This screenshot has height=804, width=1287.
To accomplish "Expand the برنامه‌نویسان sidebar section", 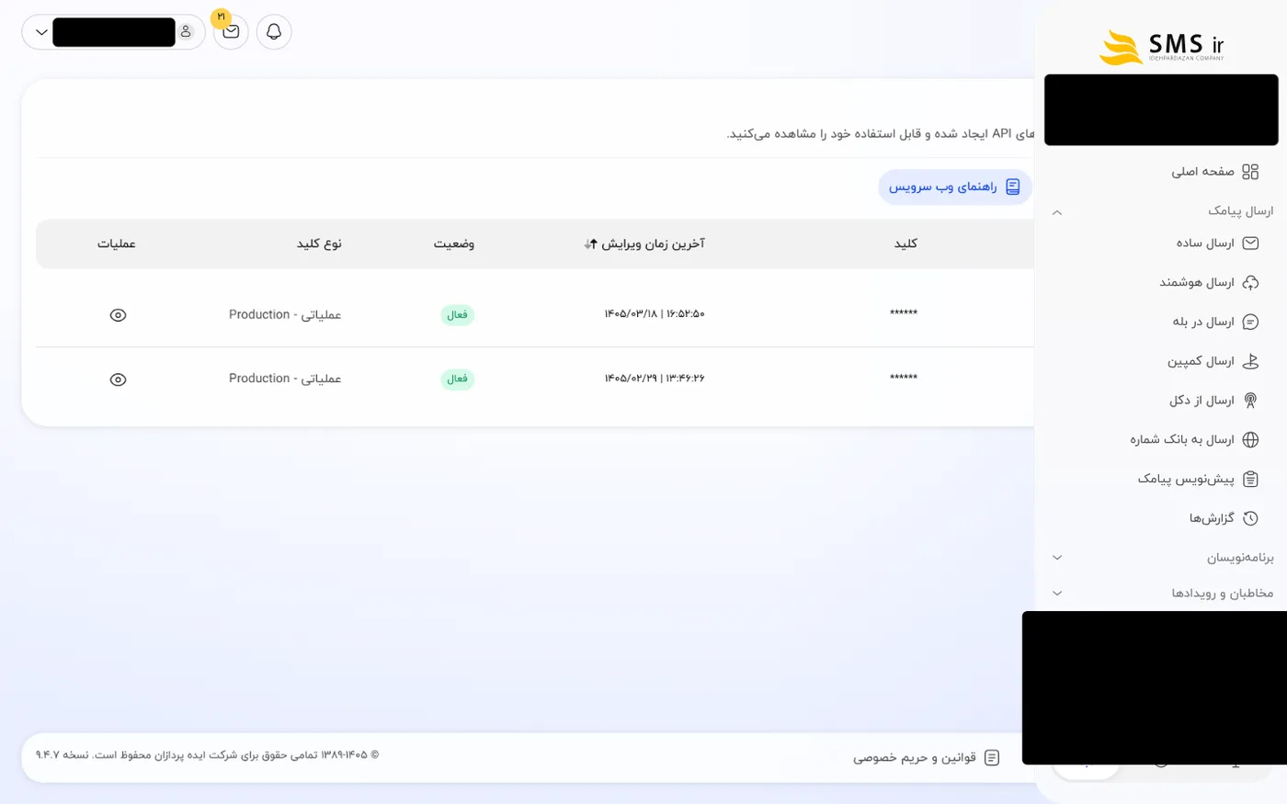I will coord(1057,558).
